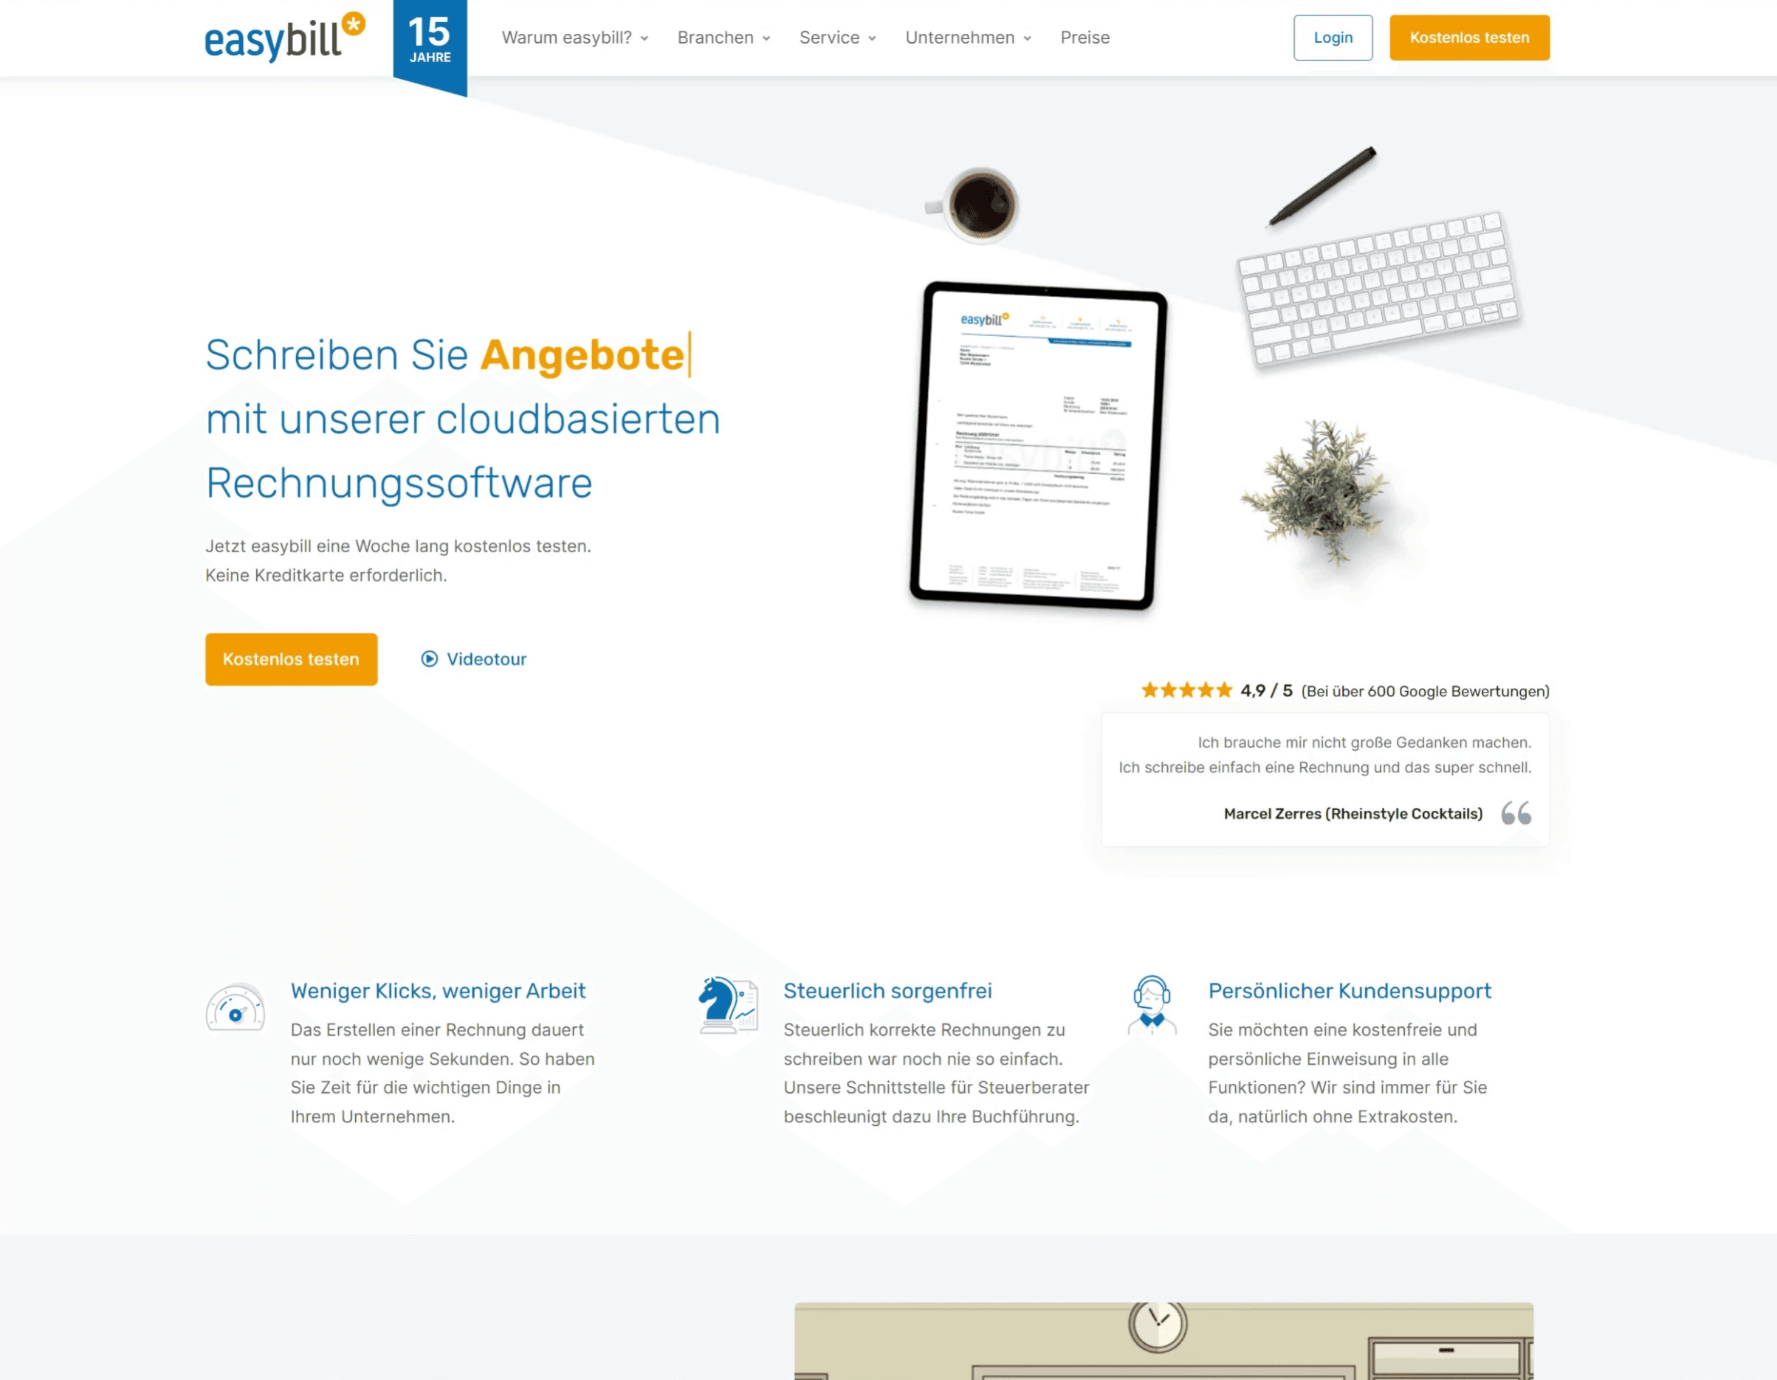1777x1380 pixels.
Task: Click the quote marks icon near the testimonial
Action: coord(1516,812)
